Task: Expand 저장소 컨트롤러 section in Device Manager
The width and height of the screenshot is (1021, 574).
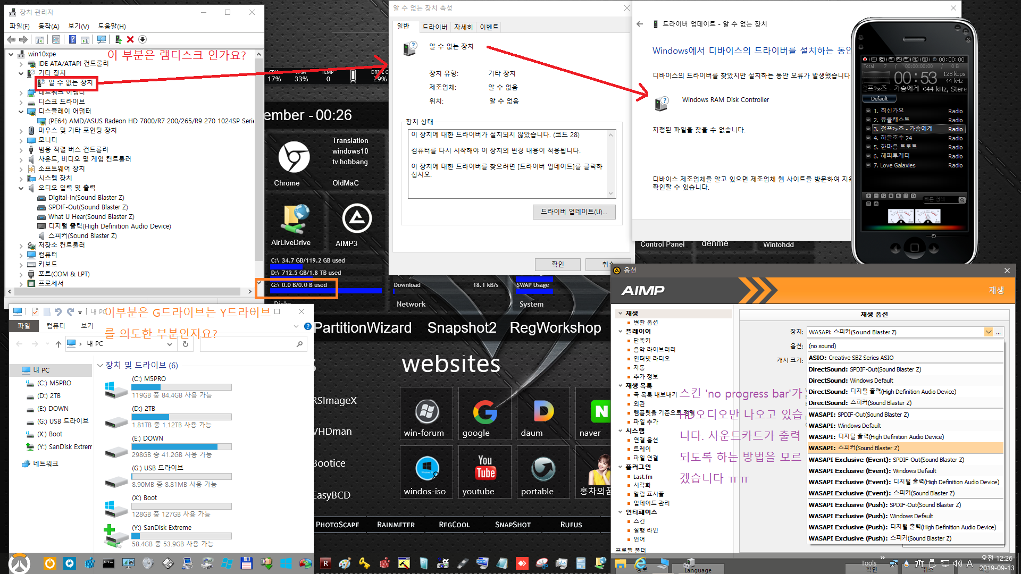Action: [x=19, y=246]
